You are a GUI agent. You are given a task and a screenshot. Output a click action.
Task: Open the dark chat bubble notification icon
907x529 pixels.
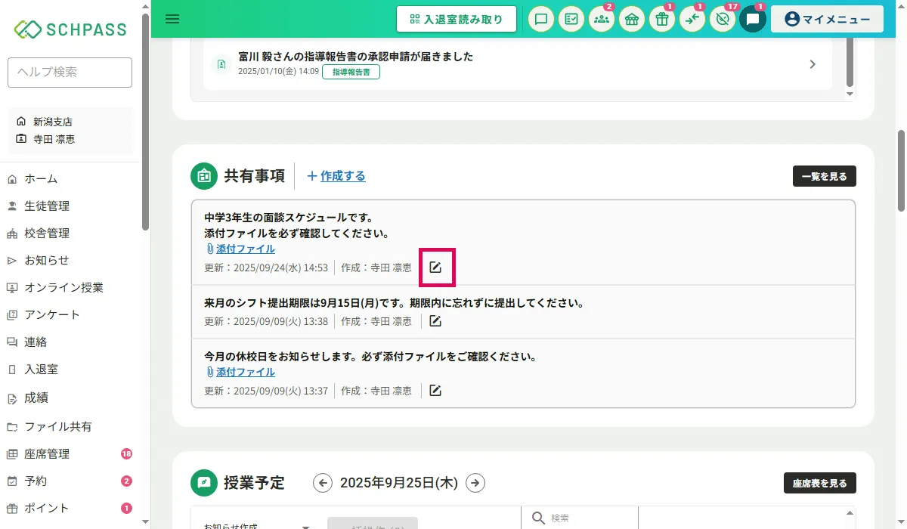[x=752, y=20]
